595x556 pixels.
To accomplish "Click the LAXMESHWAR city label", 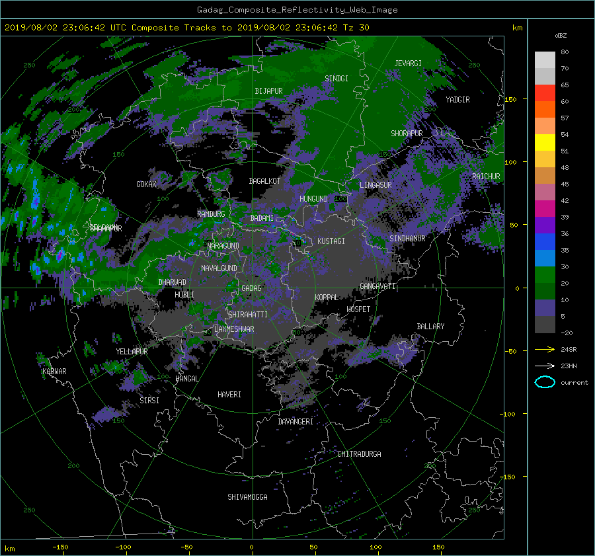I will (x=234, y=329).
